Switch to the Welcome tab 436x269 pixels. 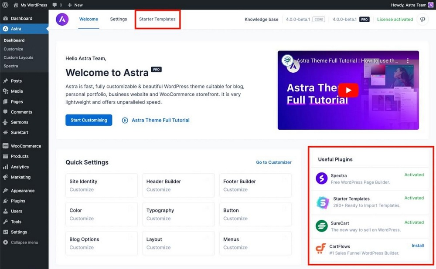pyautogui.click(x=89, y=19)
